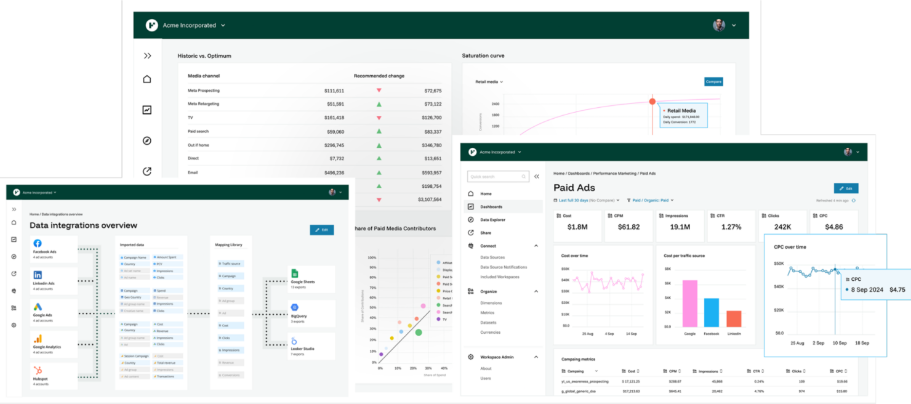The width and height of the screenshot is (911, 404).
Task: Sort metrics table by Clicks column
Action: click(x=797, y=371)
